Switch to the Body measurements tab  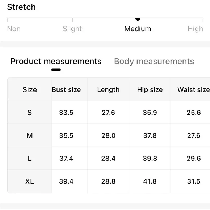(154, 62)
